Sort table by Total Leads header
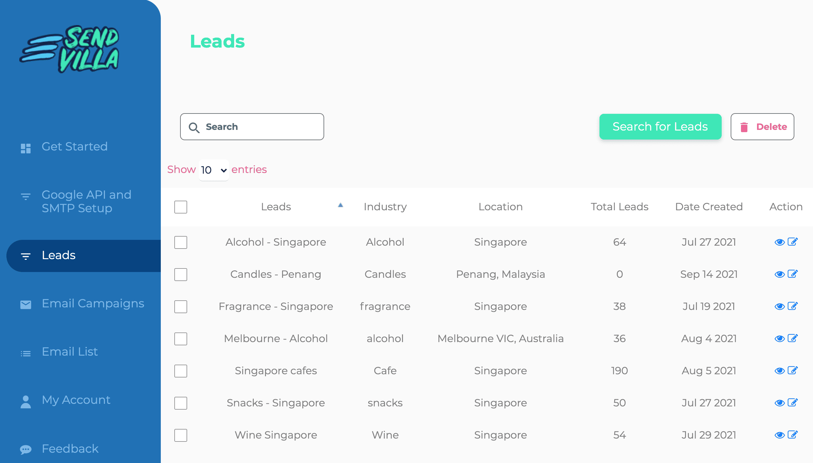The width and height of the screenshot is (813, 463). (619, 207)
